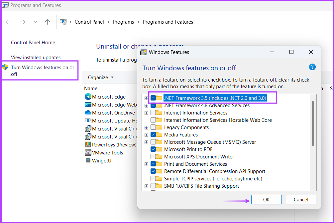This screenshot has height=223, width=334.
Task: Enable the SMB 1.0/CIFS File Sharing Support checkbox
Action: 153,186
